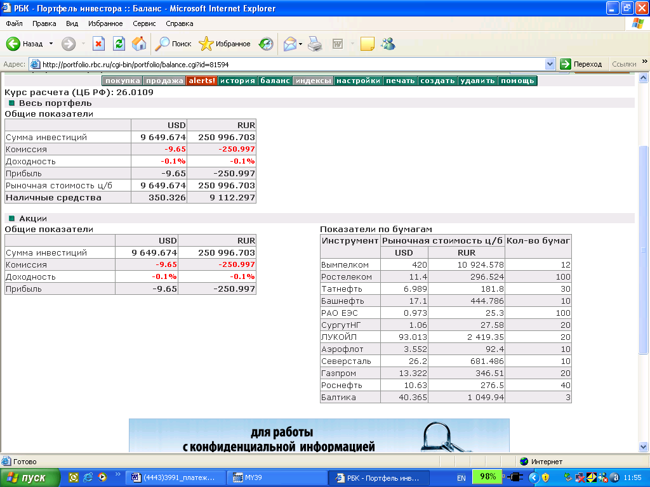This screenshot has width=650, height=487.
Task: Click the ЛУКОЙЛ row in instruments table
Action: coord(446,337)
